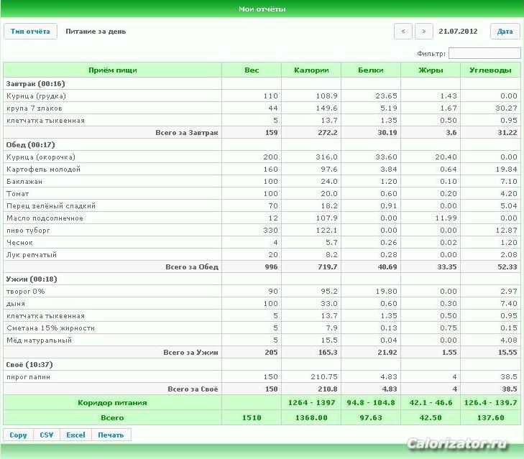Export the report as CSV
This screenshot has height=459, width=524.
click(x=47, y=435)
